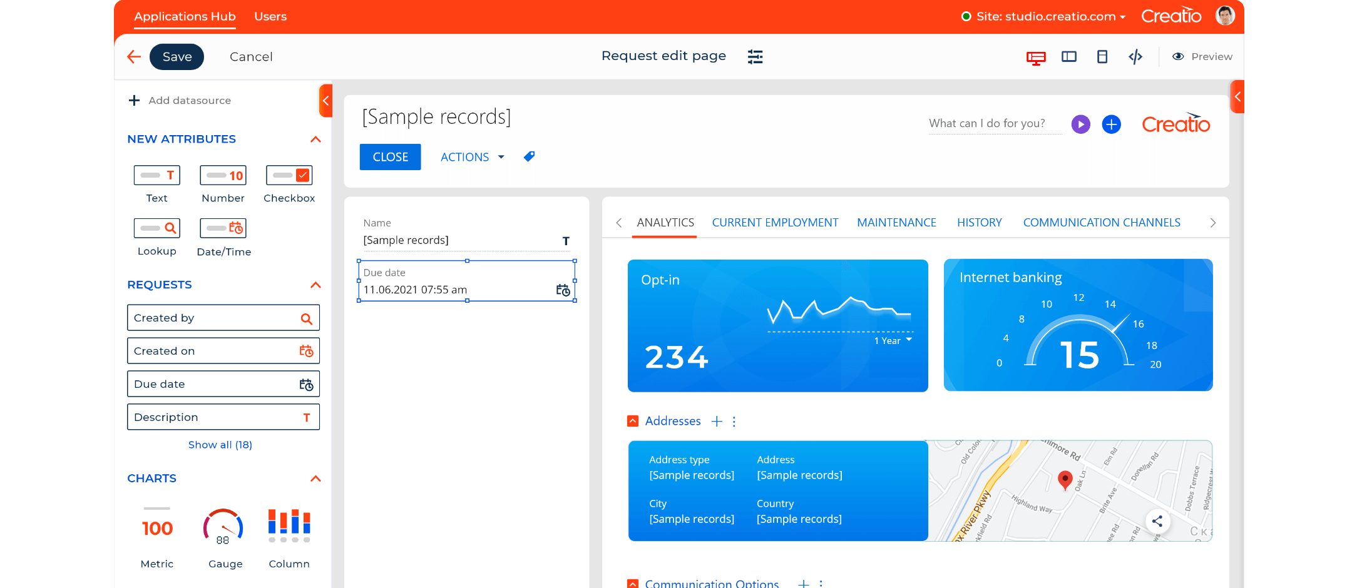Click the Show all (18) link

coord(220,445)
